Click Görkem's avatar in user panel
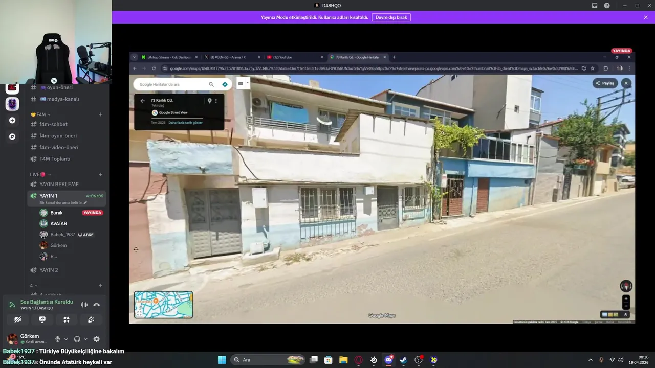This screenshot has height=368, width=655. [12, 339]
